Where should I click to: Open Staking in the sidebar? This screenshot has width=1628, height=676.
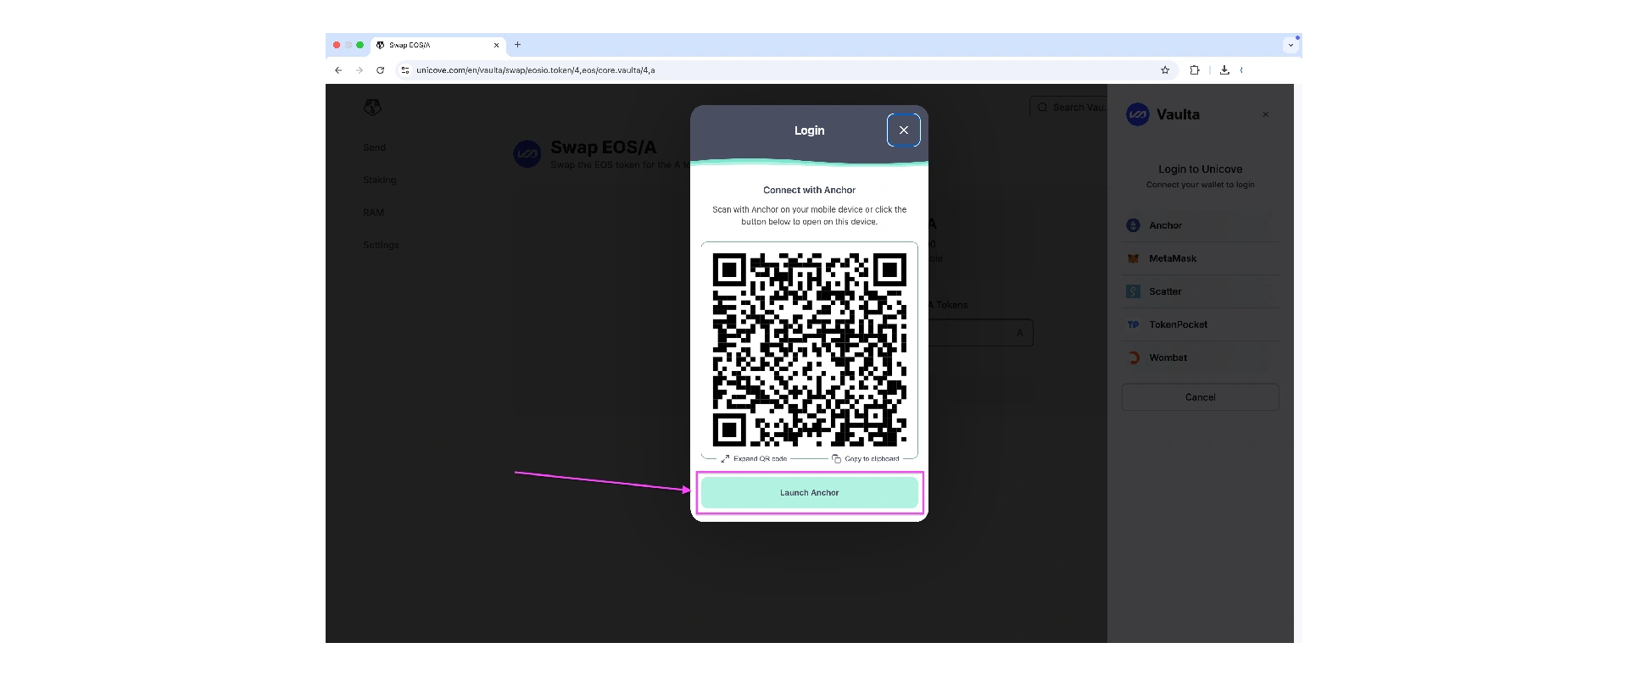379,180
